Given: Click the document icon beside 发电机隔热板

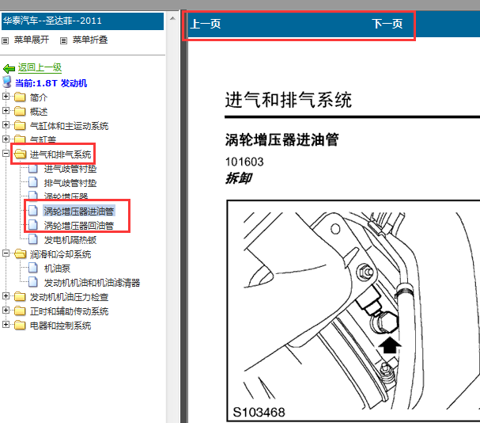Looking at the screenshot, I should pyautogui.click(x=33, y=239).
